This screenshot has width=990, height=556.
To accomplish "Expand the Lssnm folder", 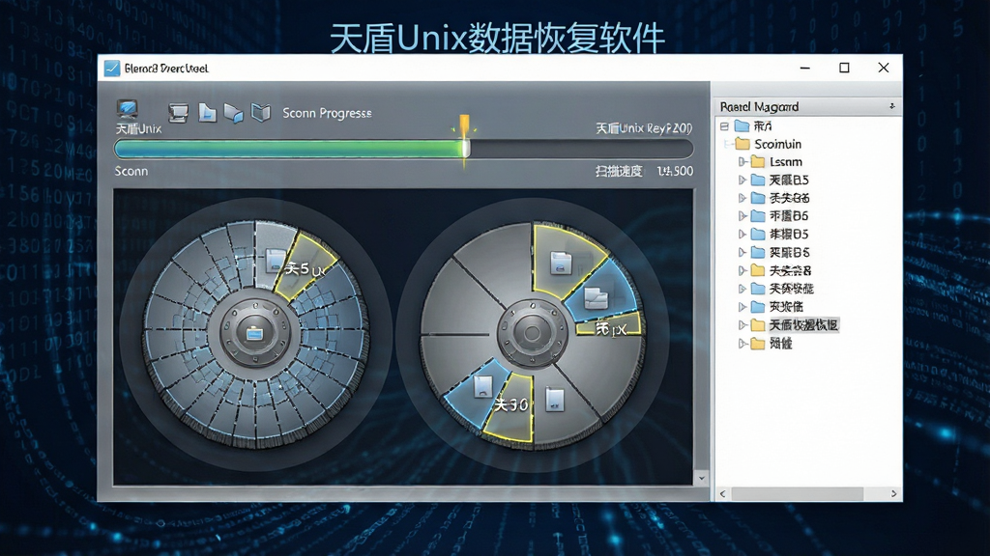I will point(742,162).
